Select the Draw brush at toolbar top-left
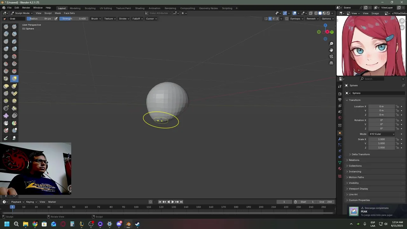 (6, 27)
